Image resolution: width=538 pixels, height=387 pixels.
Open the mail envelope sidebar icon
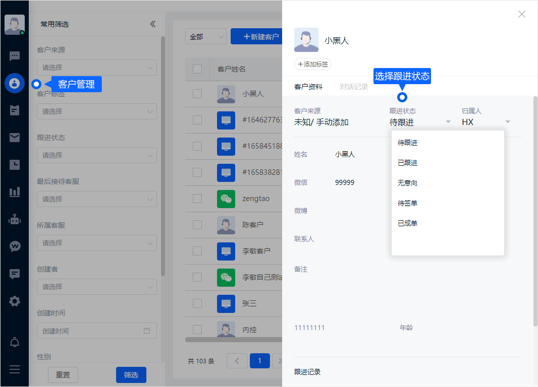click(15, 138)
